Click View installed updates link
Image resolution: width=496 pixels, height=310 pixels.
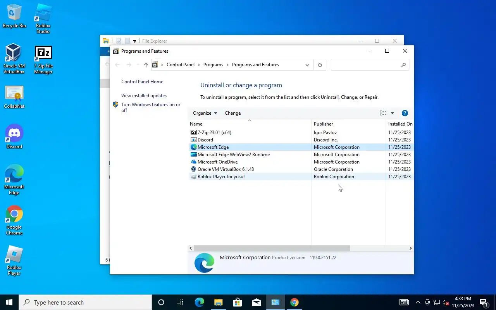(144, 96)
